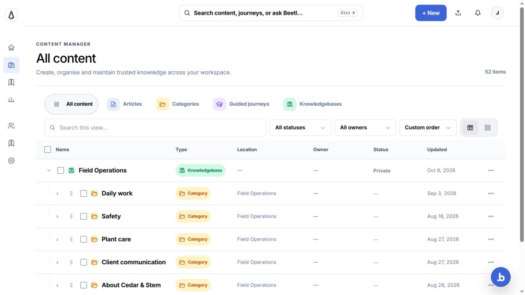
Task: Click drag handle of Client communication row
Action: pos(71,262)
